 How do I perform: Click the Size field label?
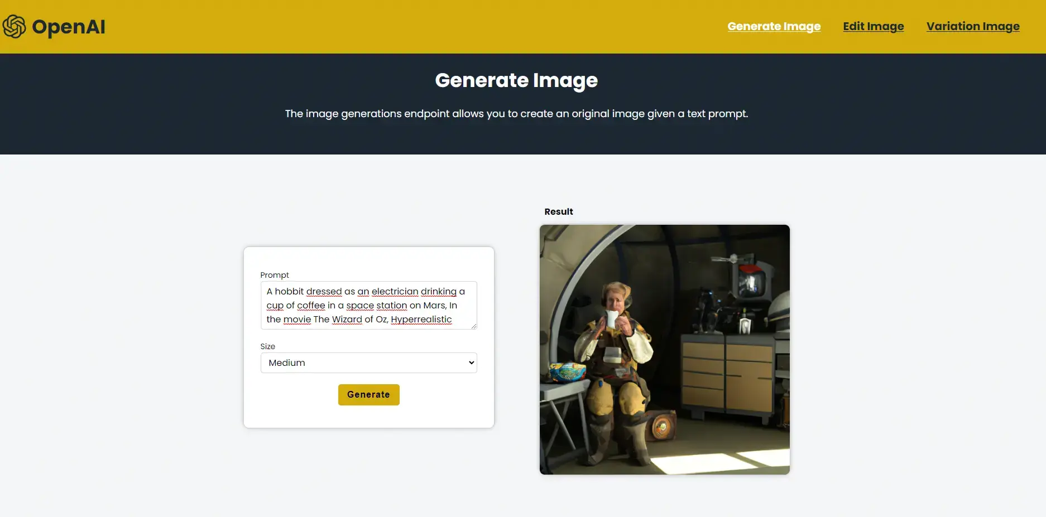point(267,346)
